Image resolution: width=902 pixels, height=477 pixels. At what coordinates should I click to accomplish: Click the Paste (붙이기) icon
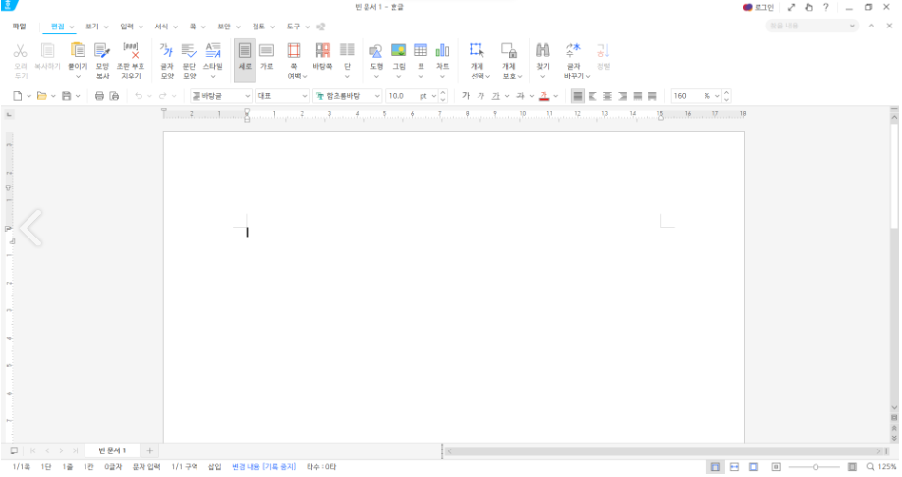pyautogui.click(x=77, y=52)
